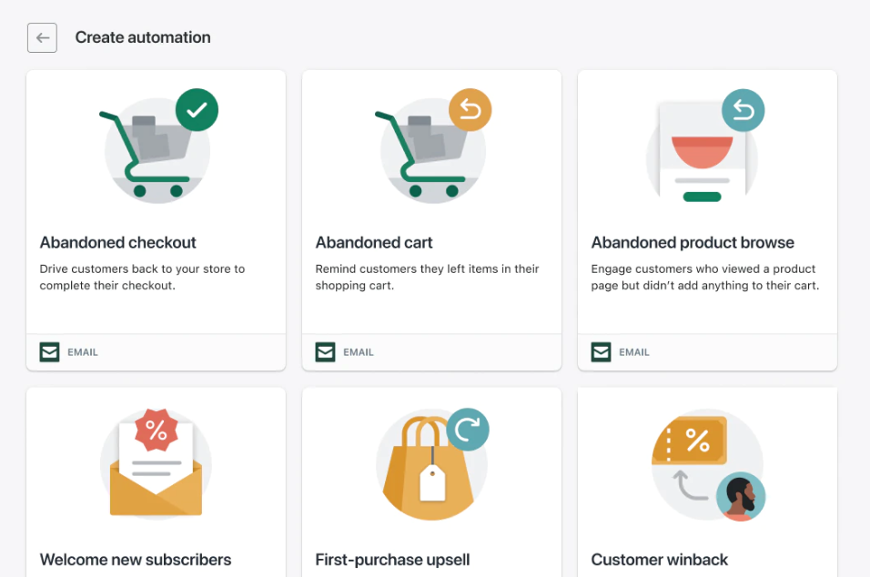Open the Abandoned checkout automation title

tap(118, 243)
